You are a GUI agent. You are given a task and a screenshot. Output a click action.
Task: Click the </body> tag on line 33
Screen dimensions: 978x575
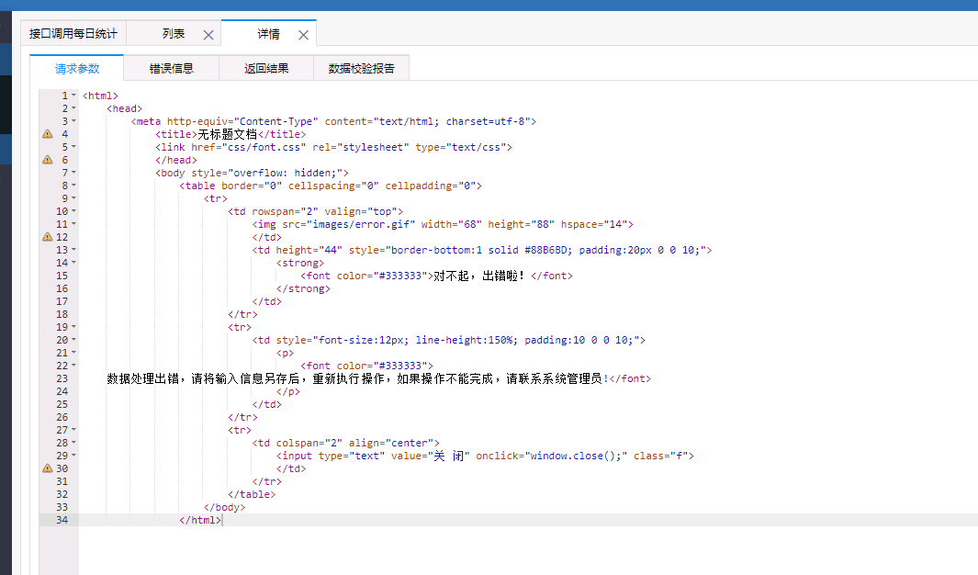tap(225, 507)
